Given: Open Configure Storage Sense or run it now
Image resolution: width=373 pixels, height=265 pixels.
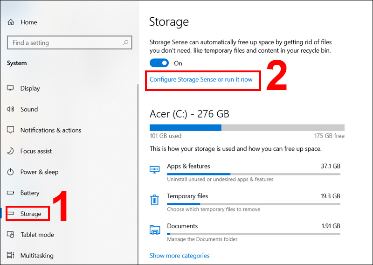Looking at the screenshot, I should 201,79.
